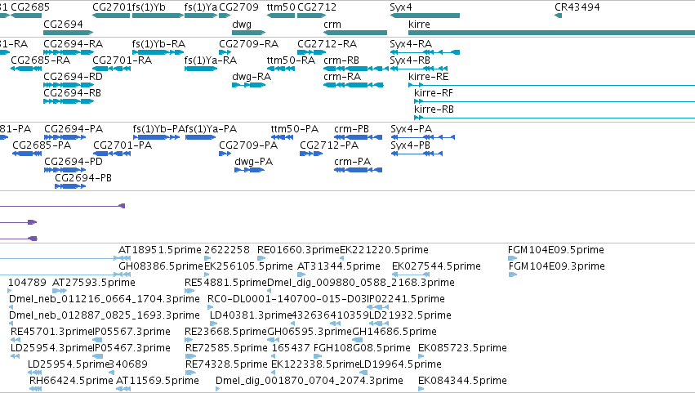
Task: Click the crm gene label
Action: pos(332,24)
